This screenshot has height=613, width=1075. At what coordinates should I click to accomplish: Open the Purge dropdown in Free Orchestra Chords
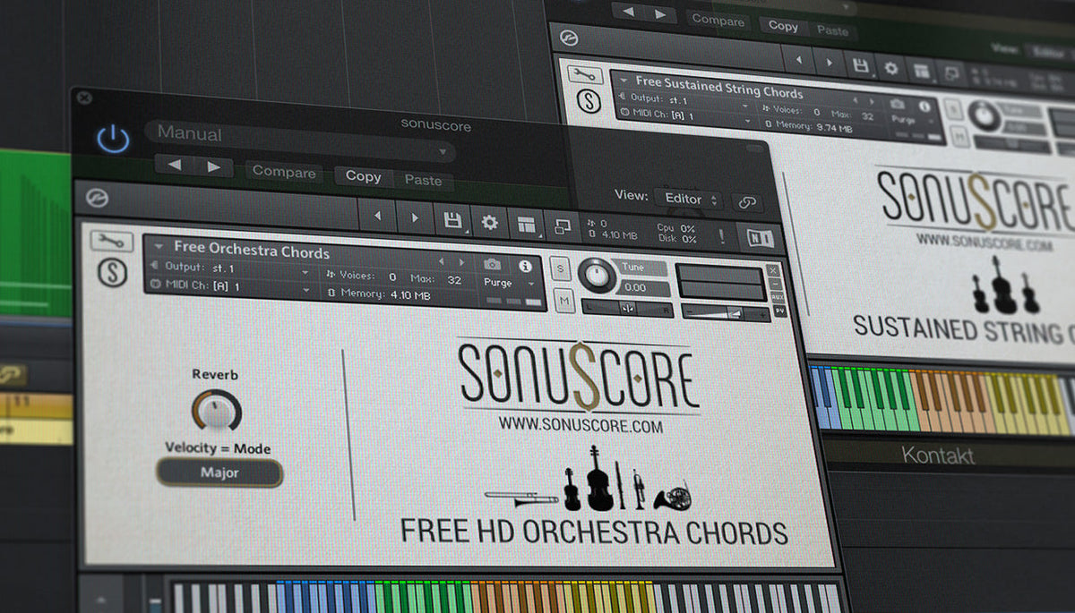click(x=507, y=283)
